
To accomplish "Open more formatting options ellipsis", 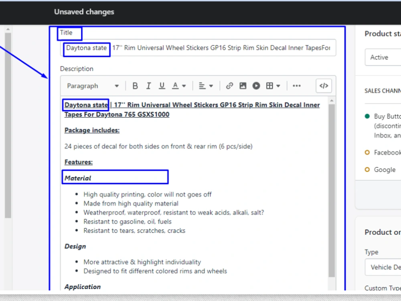I will (296, 86).
